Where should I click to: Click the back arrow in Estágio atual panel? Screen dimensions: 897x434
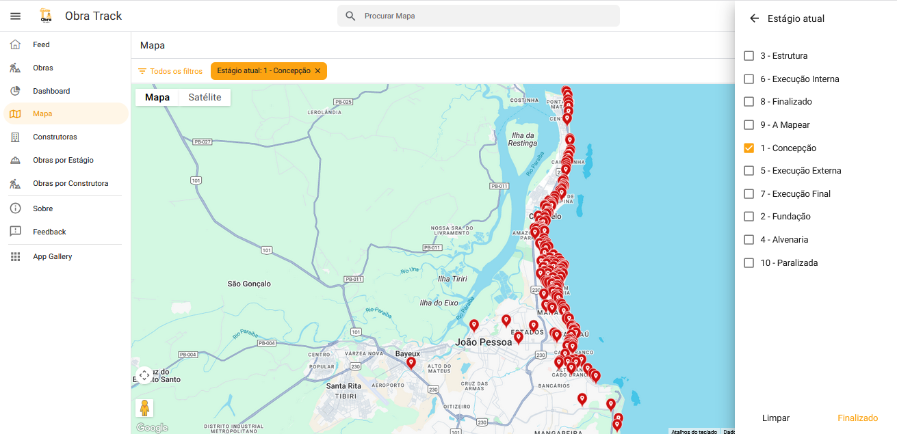click(x=754, y=18)
